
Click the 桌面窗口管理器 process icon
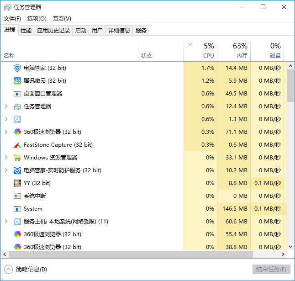tap(17, 94)
